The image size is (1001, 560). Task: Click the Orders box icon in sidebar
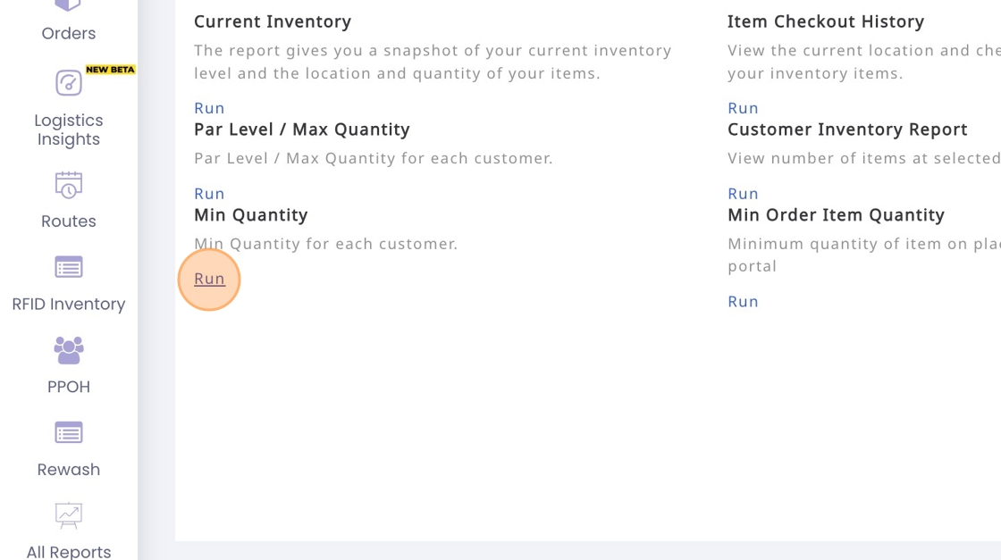pos(68,5)
